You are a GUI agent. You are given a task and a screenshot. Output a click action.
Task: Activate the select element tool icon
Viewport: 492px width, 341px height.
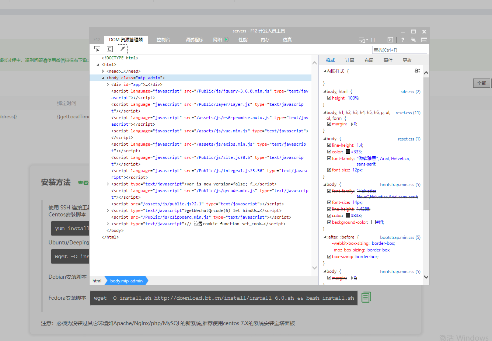(97, 49)
